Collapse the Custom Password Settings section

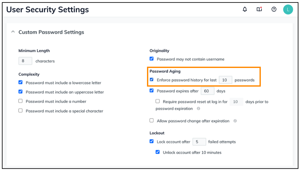[x=13, y=32]
